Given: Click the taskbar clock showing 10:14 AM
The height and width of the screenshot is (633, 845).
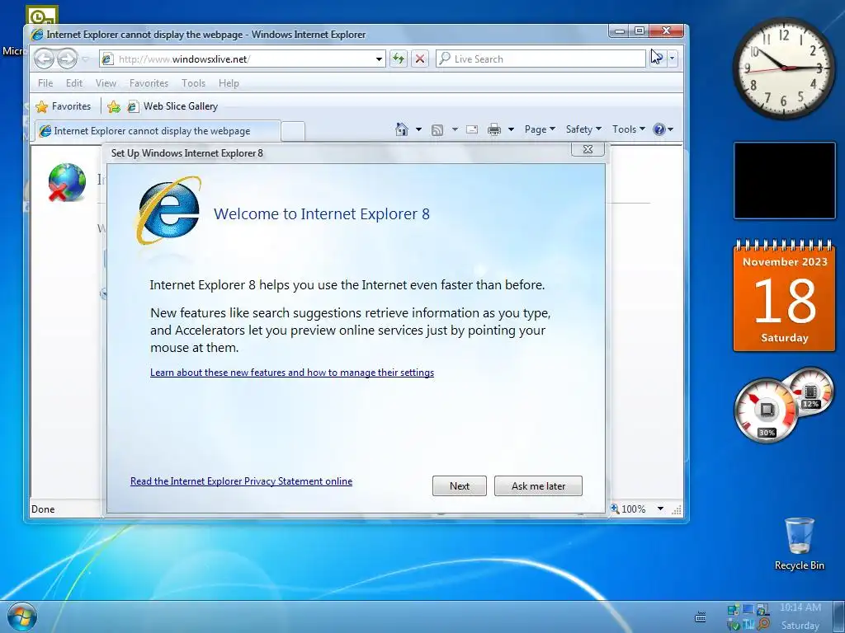Looking at the screenshot, I should pos(800,617).
